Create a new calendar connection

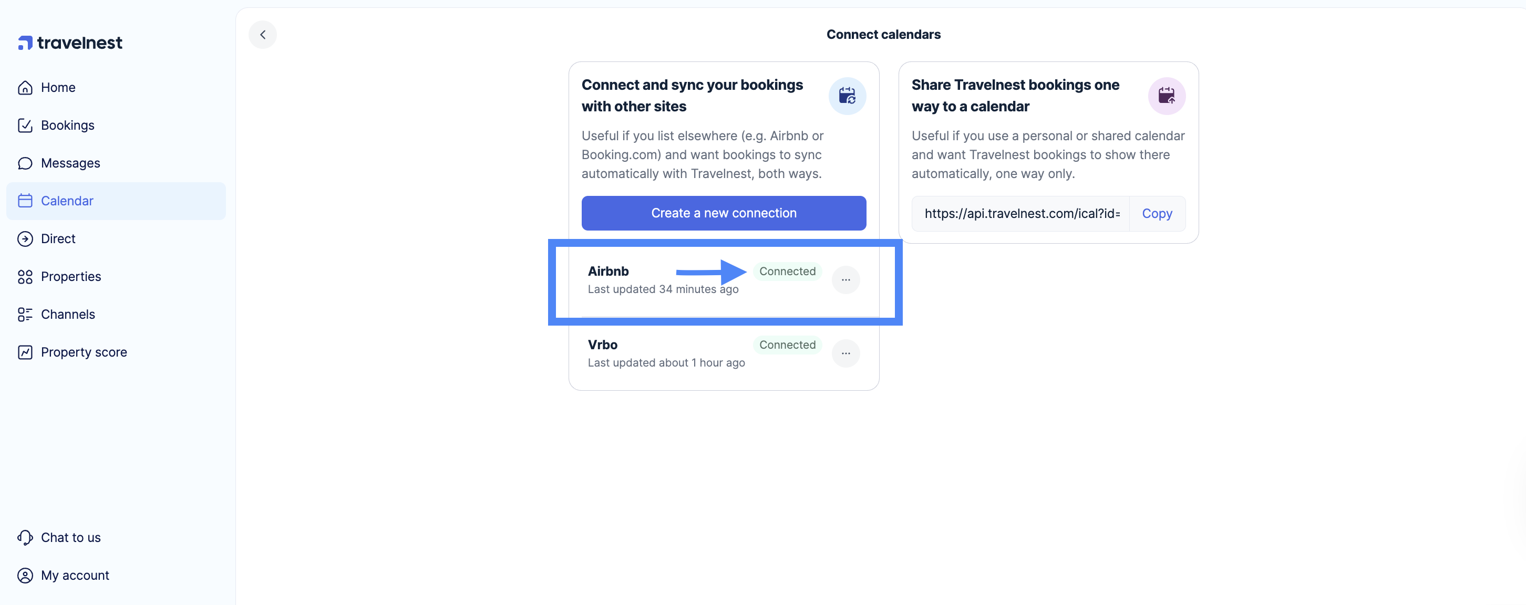pyautogui.click(x=723, y=213)
